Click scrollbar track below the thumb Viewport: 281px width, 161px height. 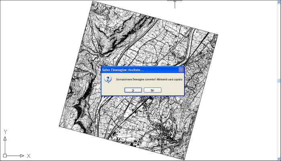point(279,120)
